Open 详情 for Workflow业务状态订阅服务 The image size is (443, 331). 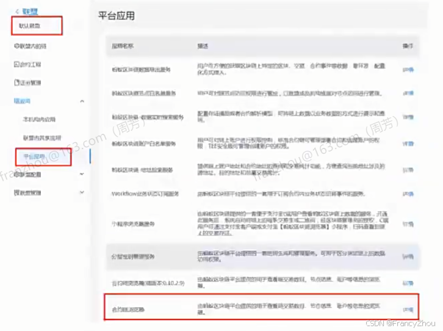[408, 194]
